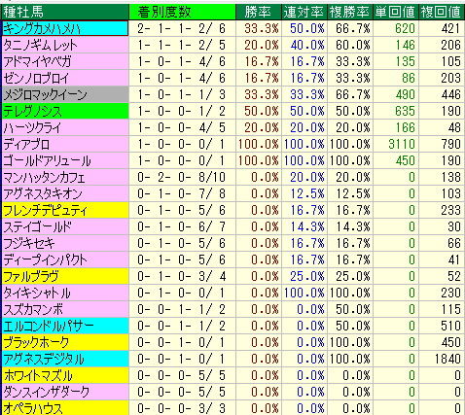Screen dimensions: 465x415
Task: Click the 着別度数 column header
Action: pos(182,12)
